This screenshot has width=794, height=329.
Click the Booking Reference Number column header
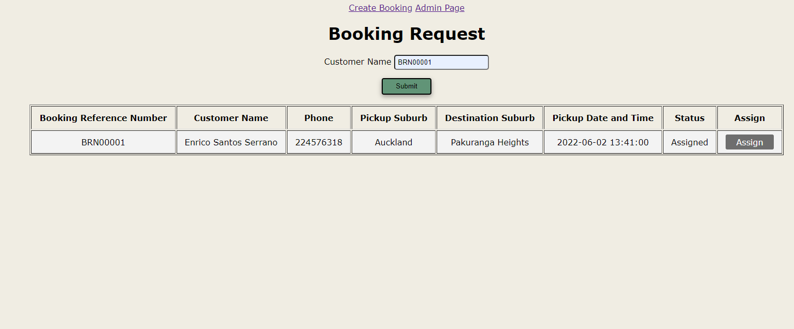(103, 117)
